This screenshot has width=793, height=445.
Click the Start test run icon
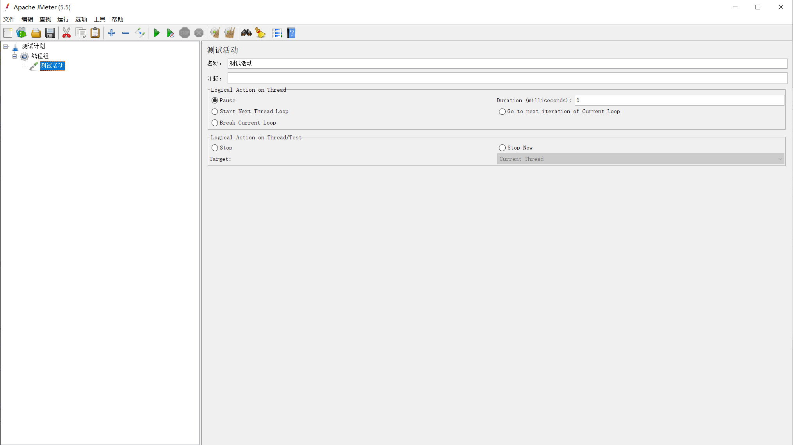click(156, 33)
